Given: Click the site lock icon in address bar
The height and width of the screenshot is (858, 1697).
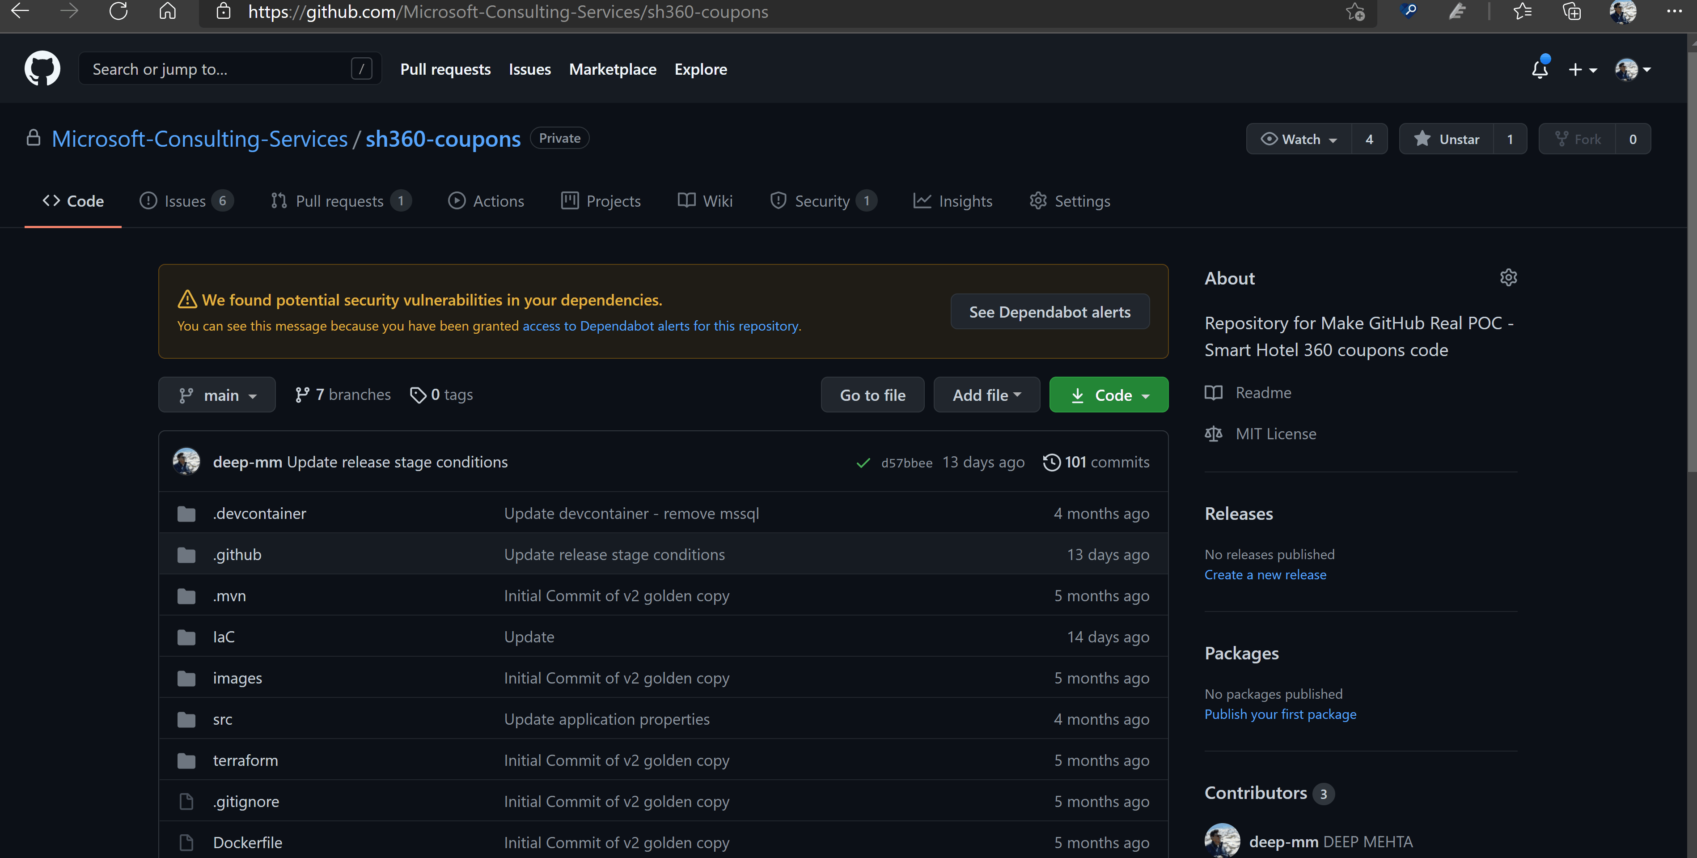Looking at the screenshot, I should (x=223, y=11).
